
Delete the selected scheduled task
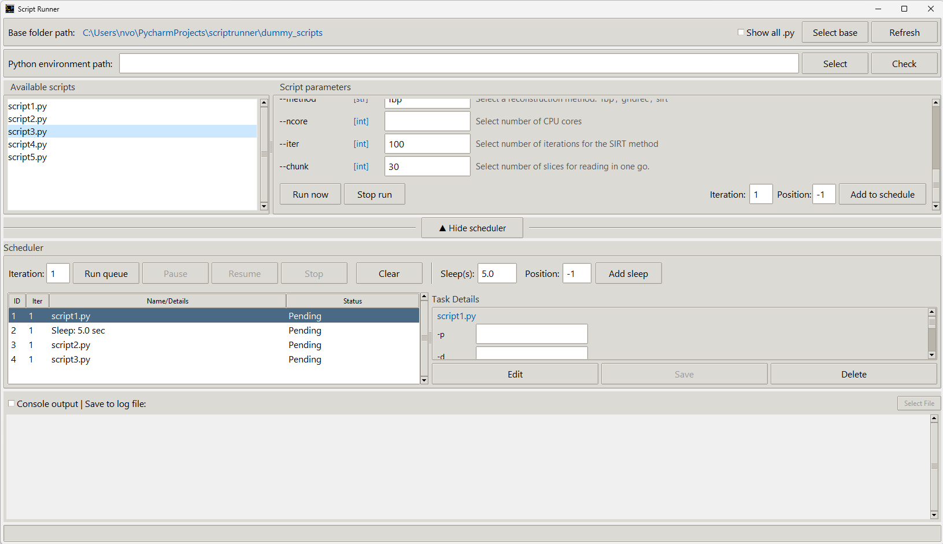pyautogui.click(x=853, y=373)
